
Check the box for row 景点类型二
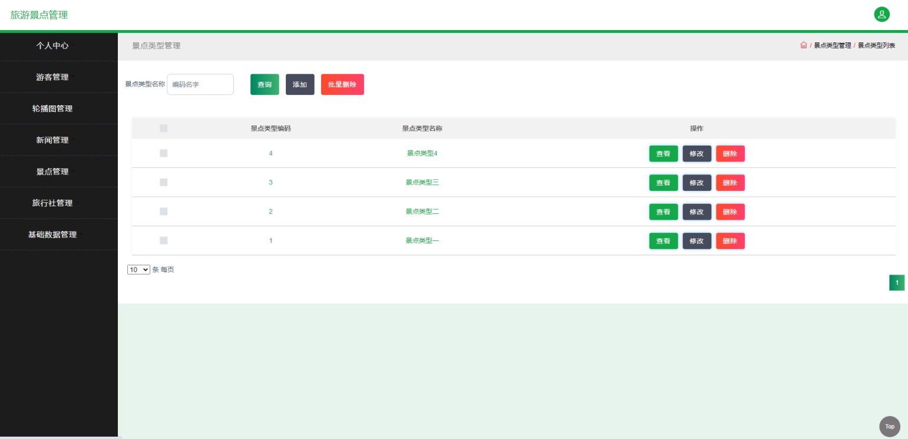tap(164, 212)
